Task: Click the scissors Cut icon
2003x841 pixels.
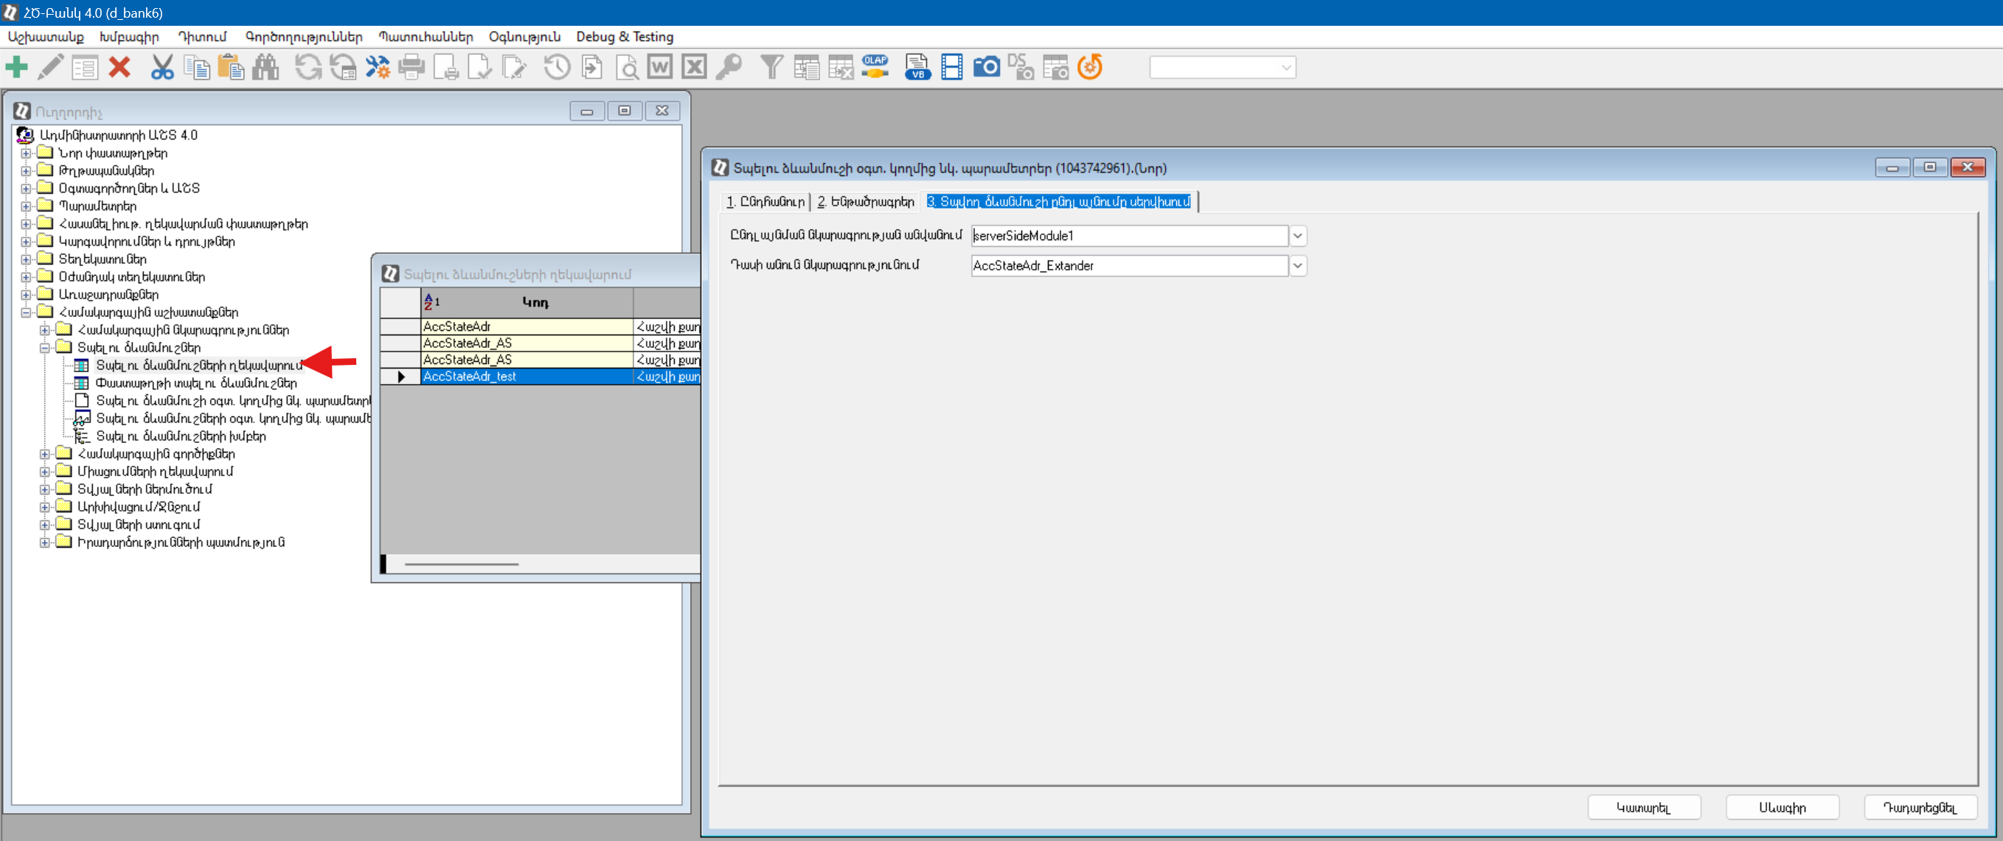Action: 162,68
